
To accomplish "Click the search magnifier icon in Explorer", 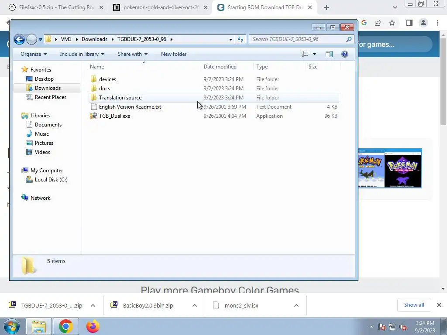I will (349, 39).
